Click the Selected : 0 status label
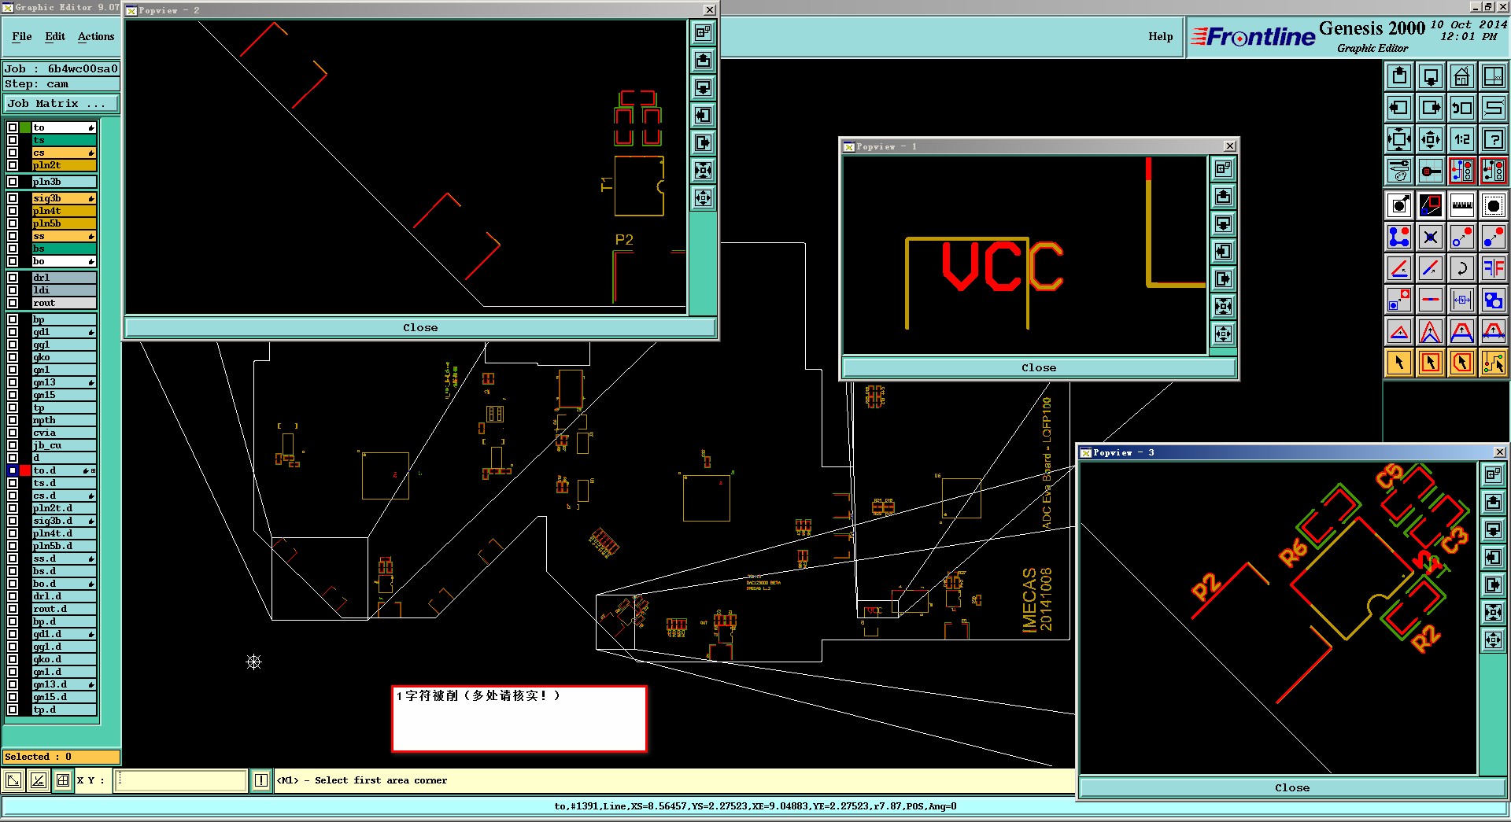Viewport: 1511px width, 822px height. click(x=61, y=757)
